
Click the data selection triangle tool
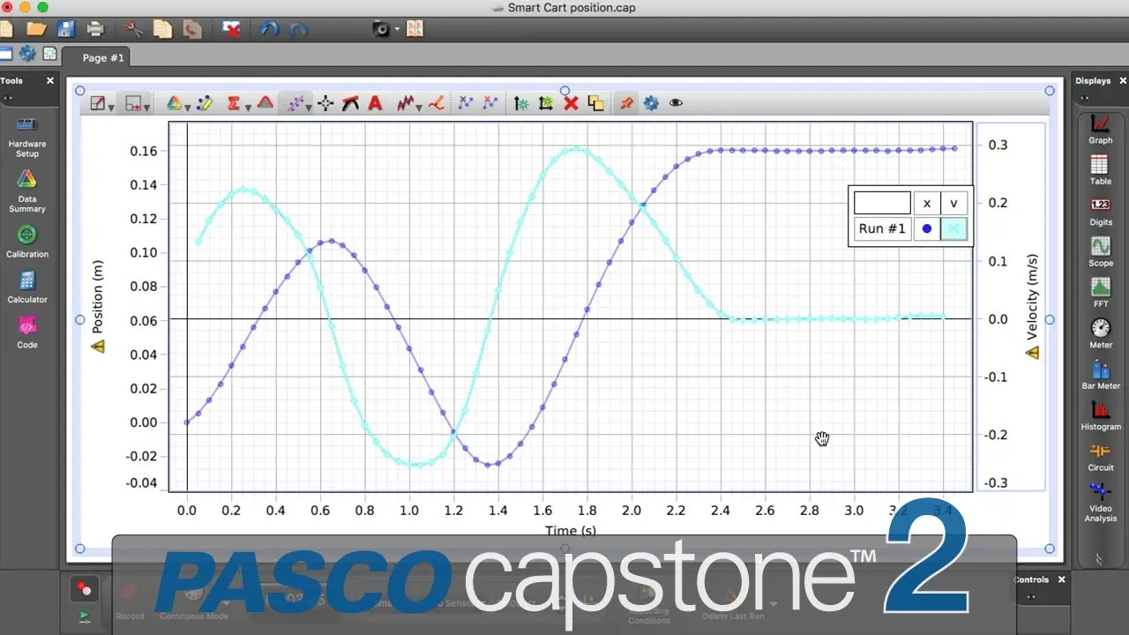coord(174,103)
